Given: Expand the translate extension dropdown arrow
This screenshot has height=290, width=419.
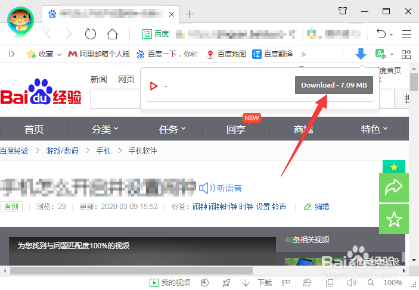Looking at the screenshot, I should pyautogui.click(x=392, y=54).
